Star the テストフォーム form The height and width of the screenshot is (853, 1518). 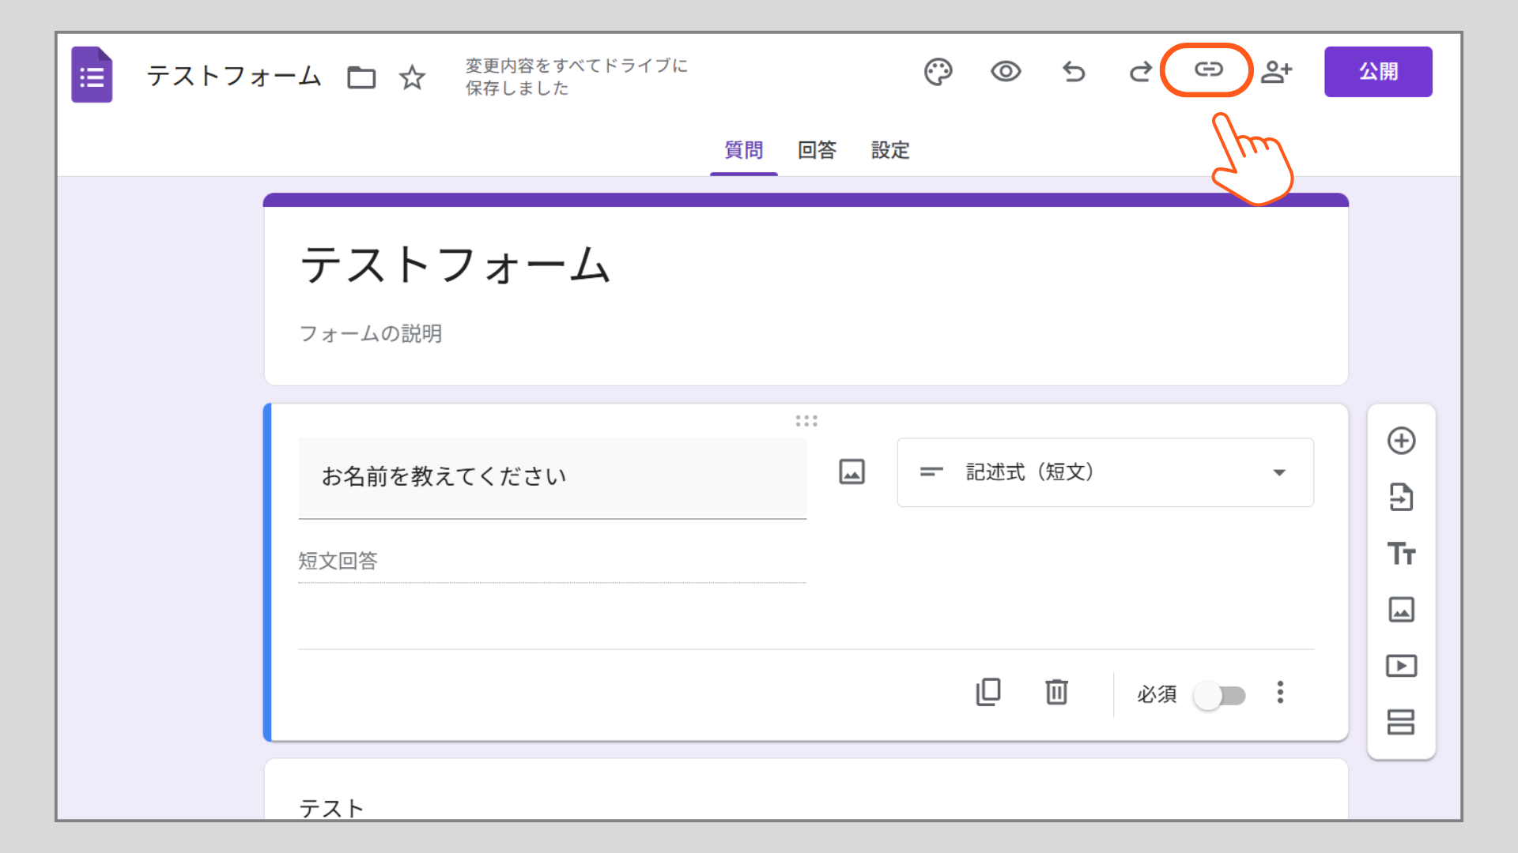(x=412, y=77)
